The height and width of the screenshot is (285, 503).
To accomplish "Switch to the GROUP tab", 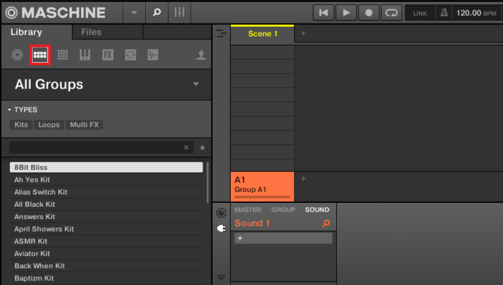I will click(283, 209).
